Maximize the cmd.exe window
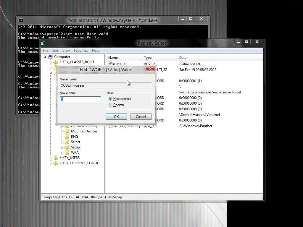The image size is (303, 227). coord(191,19)
